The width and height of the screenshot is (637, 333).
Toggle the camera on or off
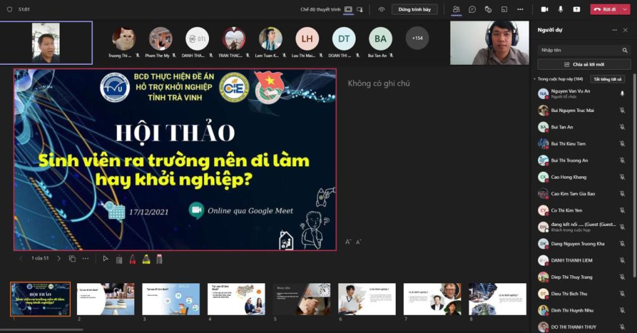[544, 9]
